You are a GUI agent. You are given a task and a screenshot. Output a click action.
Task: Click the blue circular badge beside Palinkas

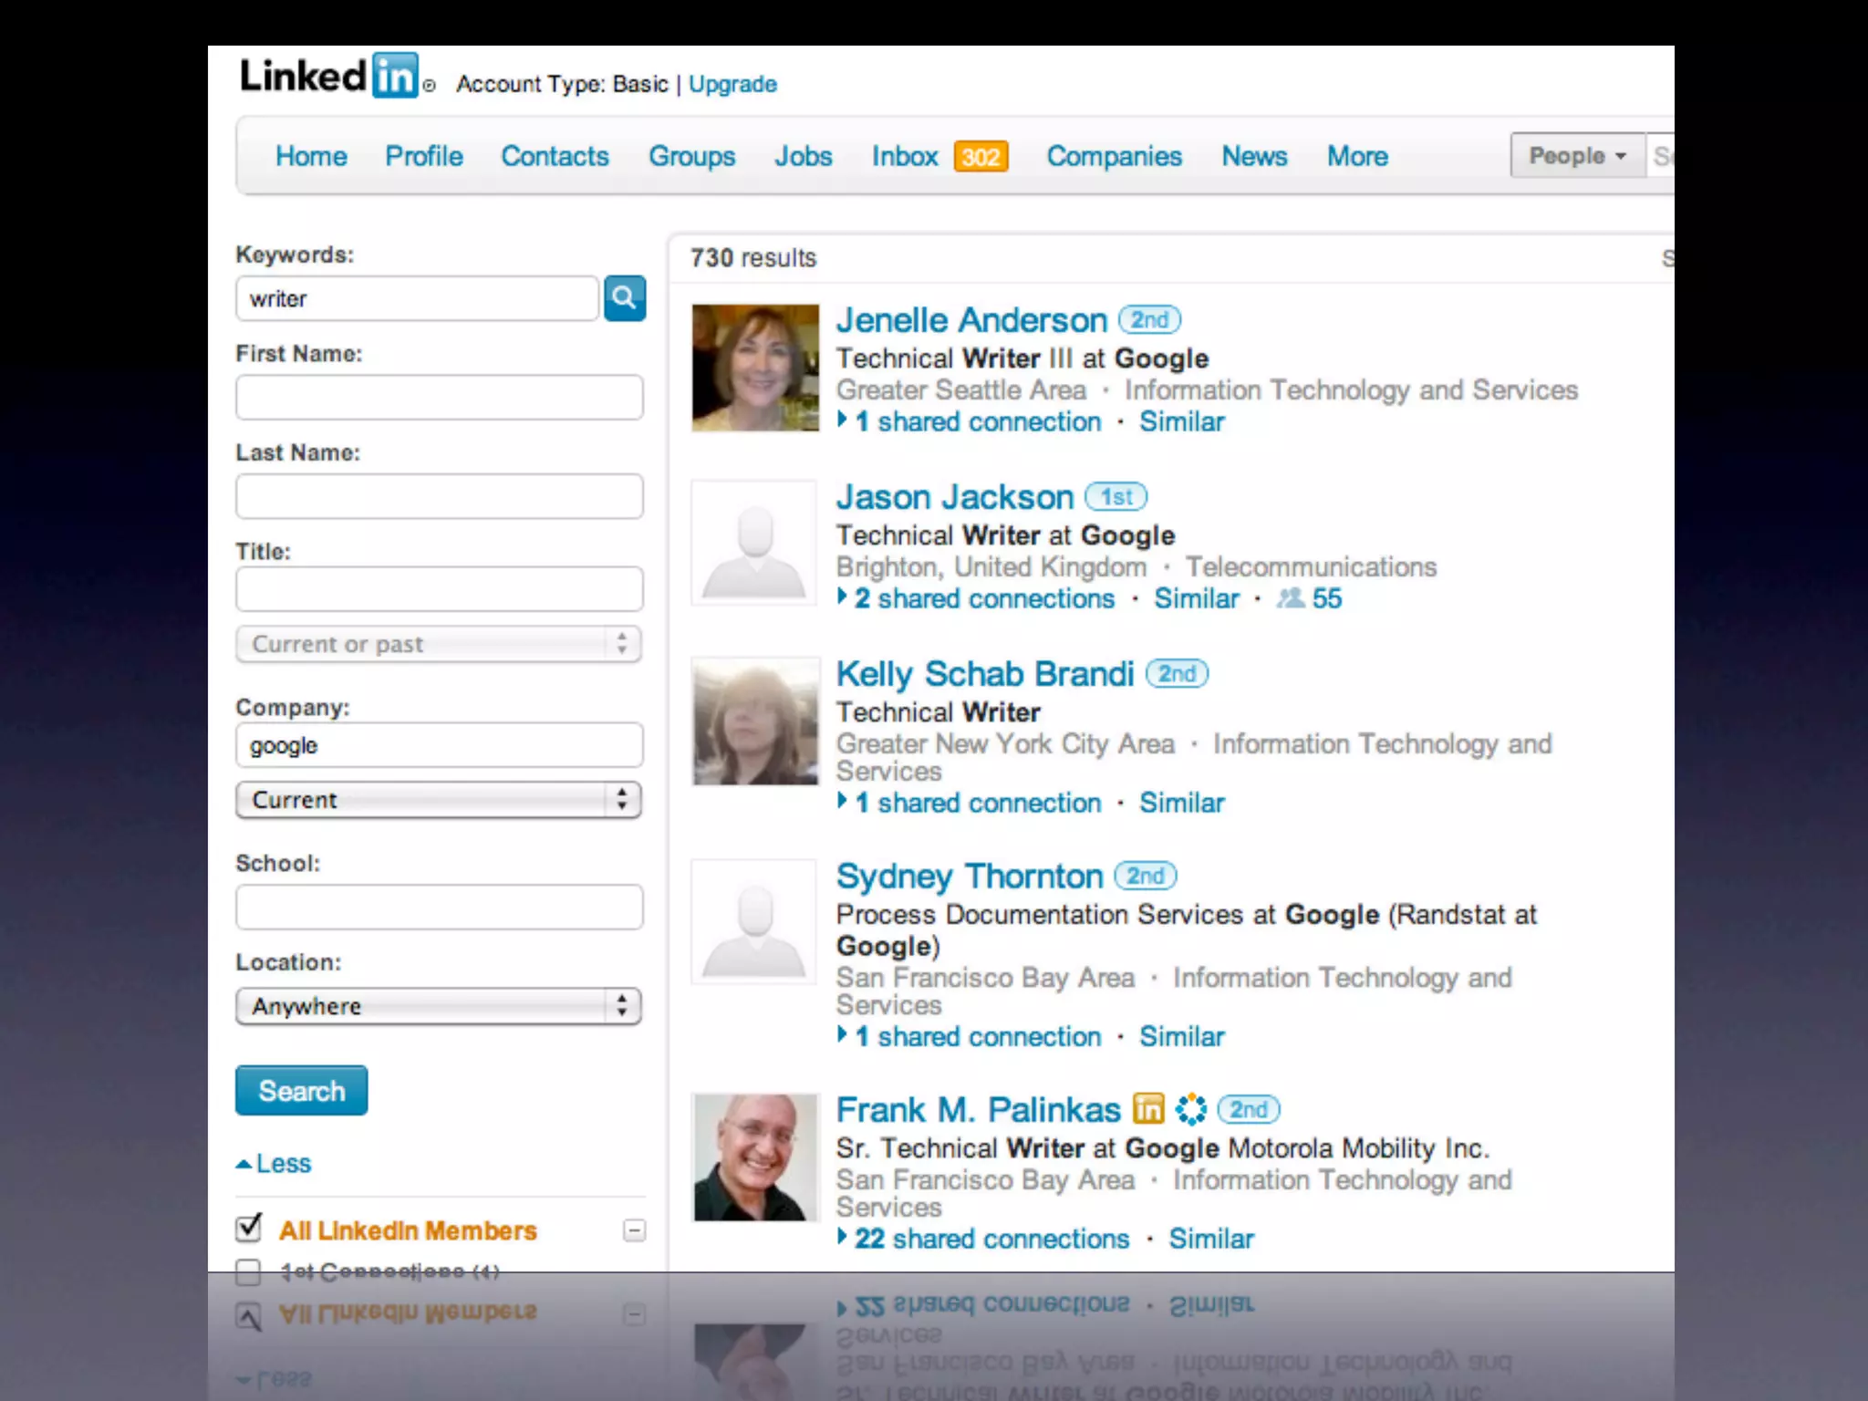coord(1190,1109)
